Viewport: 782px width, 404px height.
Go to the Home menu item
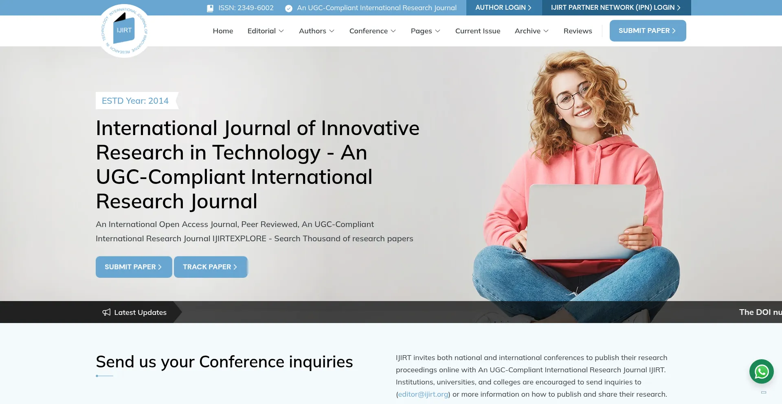223,31
